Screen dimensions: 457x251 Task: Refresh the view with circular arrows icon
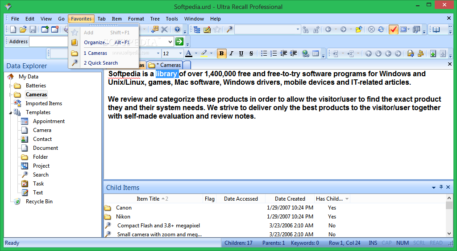(x=381, y=29)
